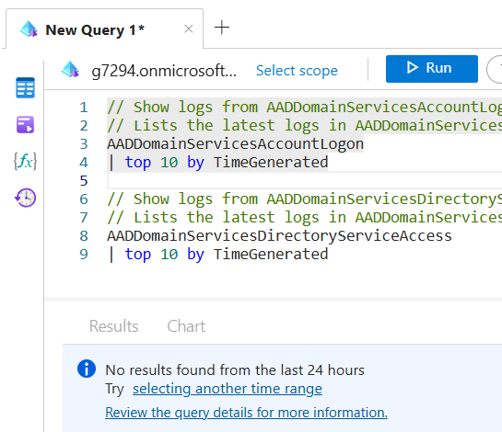This screenshot has width=502, height=432.
Task: Click the Log Analytics icon on the tab
Action: (x=29, y=29)
